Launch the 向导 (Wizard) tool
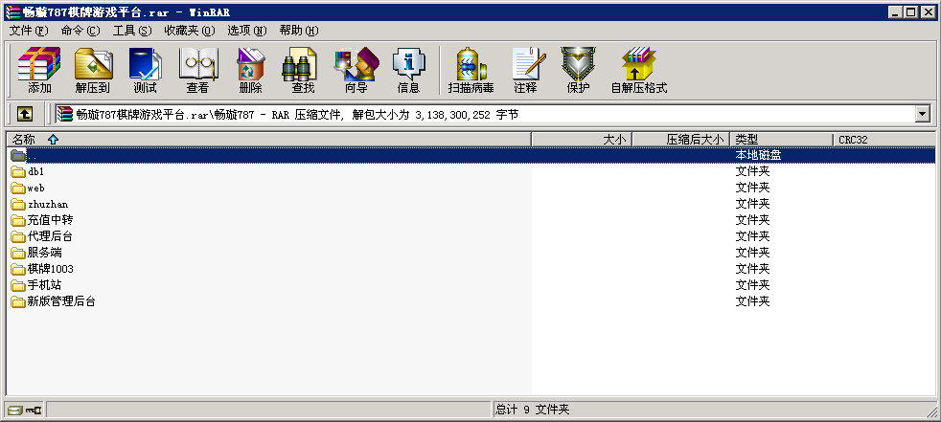This screenshot has height=422, width=941. pos(356,70)
